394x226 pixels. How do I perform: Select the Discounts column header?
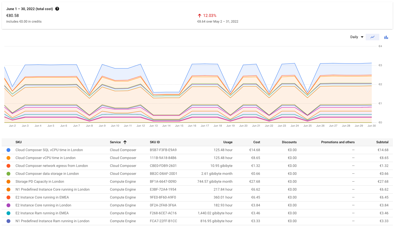click(289, 142)
